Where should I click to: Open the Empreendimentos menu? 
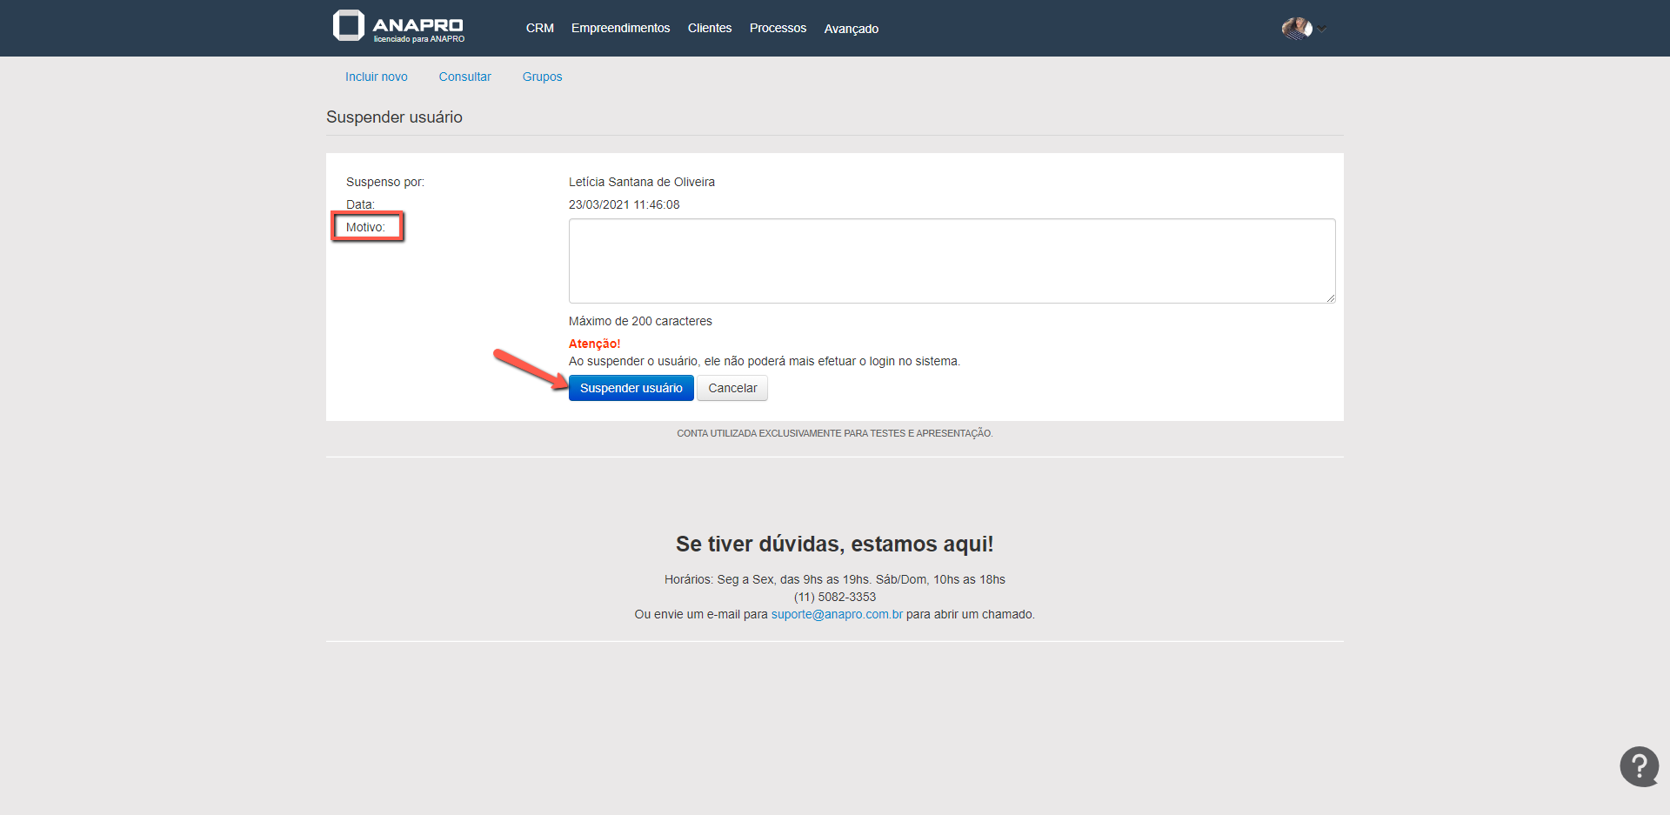coord(620,29)
